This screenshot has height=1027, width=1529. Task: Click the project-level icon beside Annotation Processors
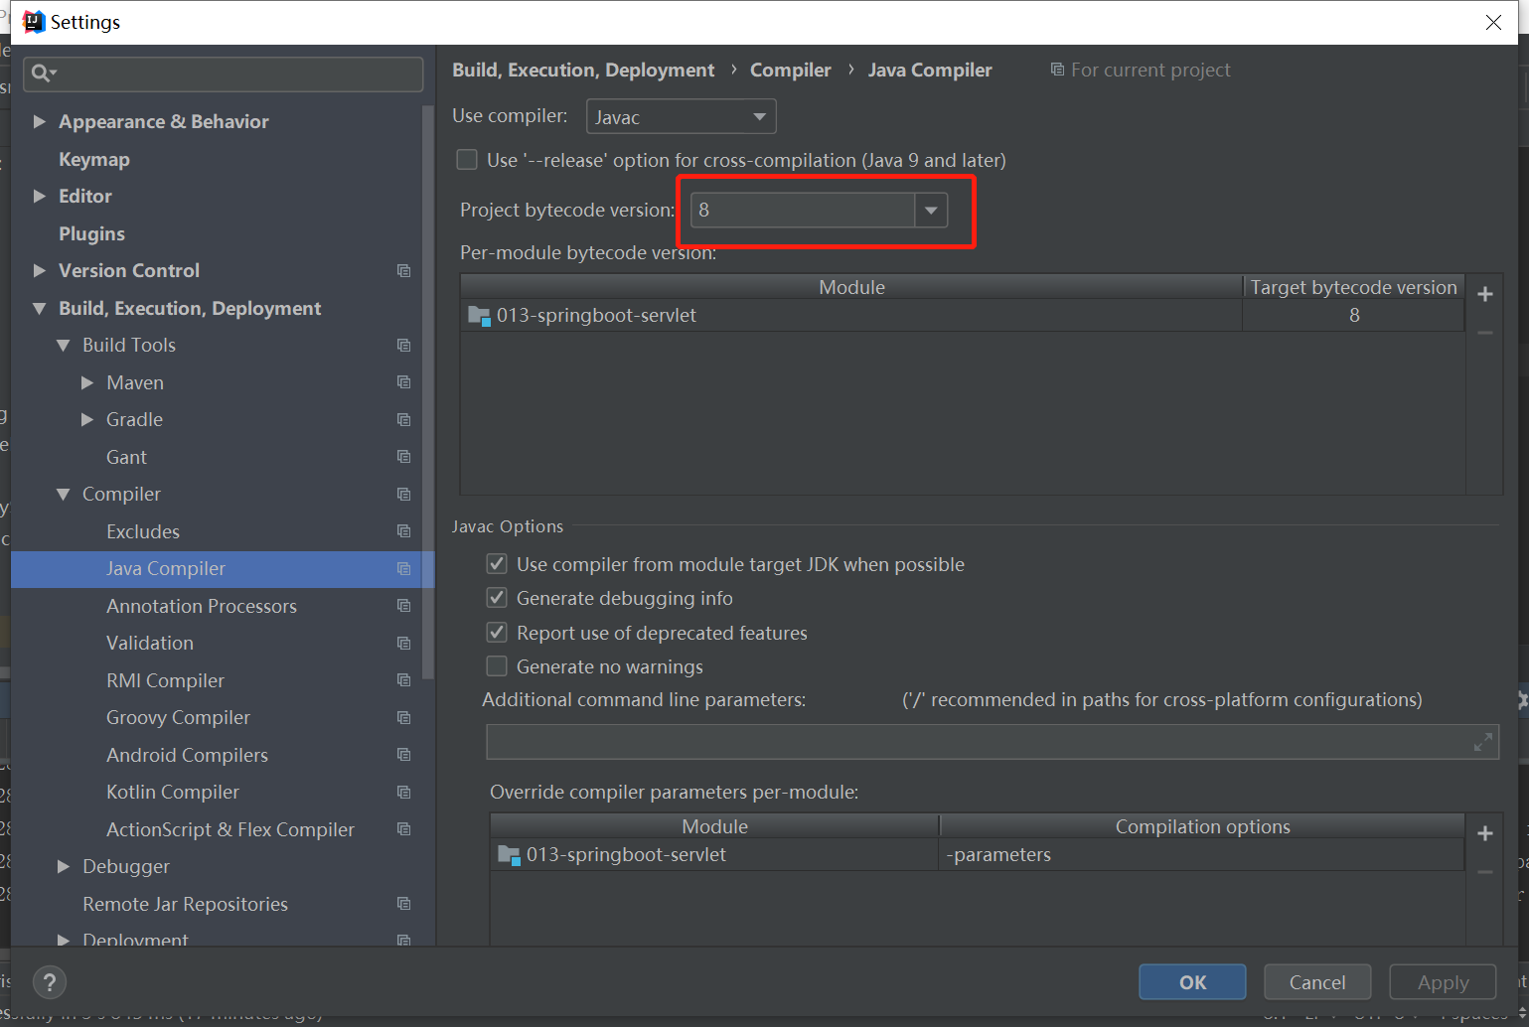pos(403,606)
